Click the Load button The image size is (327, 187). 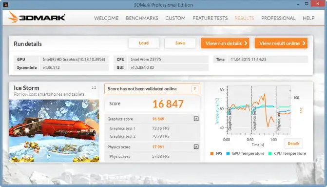144,43
